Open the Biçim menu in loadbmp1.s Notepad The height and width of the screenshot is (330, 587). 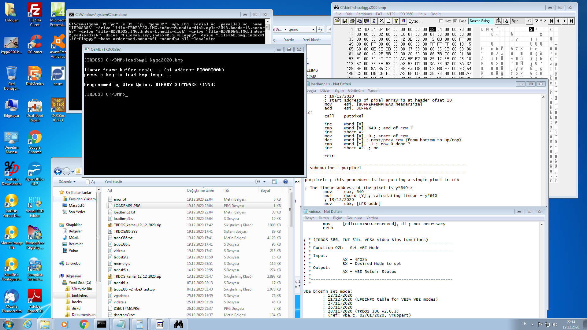point(339,91)
